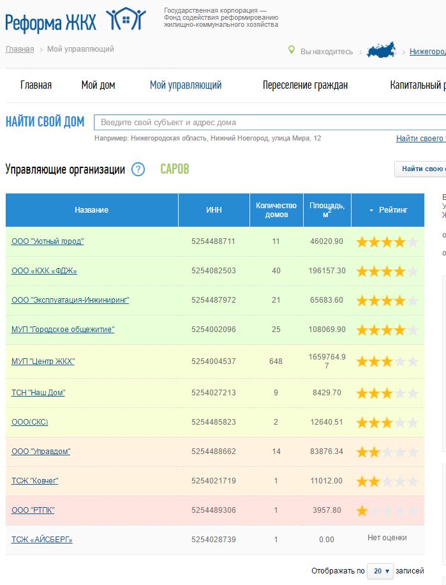Viewport: 446px width, 585px height.
Task: Open ООО "Уютный город" link
Action: tap(48, 241)
